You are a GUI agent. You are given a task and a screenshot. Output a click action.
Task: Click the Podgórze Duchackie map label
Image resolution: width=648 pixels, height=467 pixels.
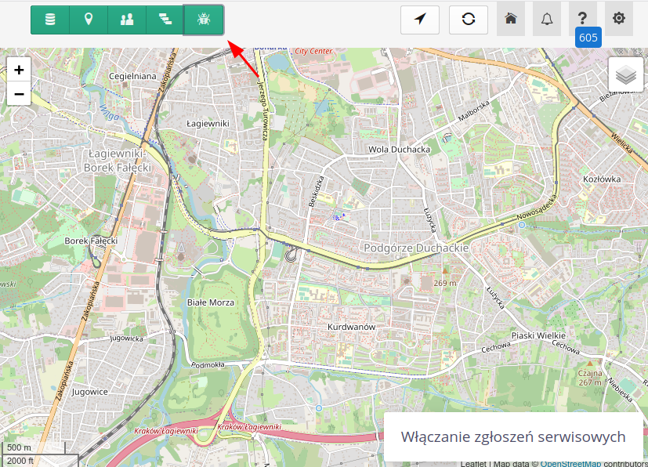point(416,248)
